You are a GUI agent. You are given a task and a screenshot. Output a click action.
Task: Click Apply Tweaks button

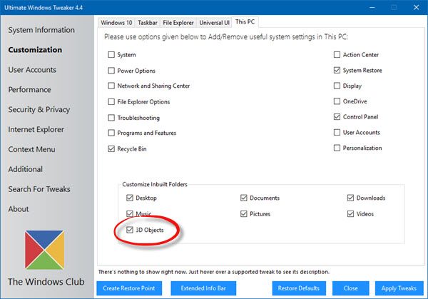pyautogui.click(x=399, y=288)
